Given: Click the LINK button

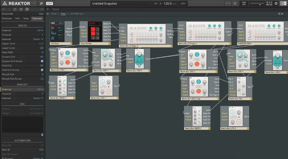Looking at the screenshot, I should (x=183, y=3).
